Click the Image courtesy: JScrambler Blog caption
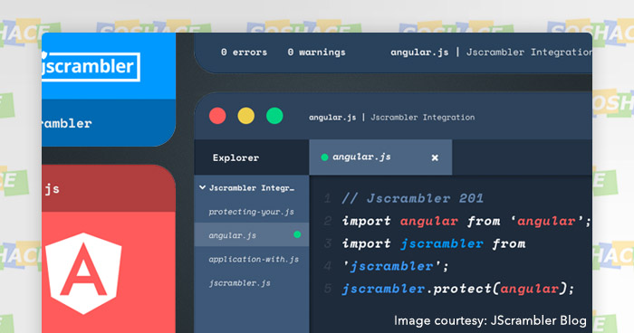634x333 pixels. tap(490, 320)
